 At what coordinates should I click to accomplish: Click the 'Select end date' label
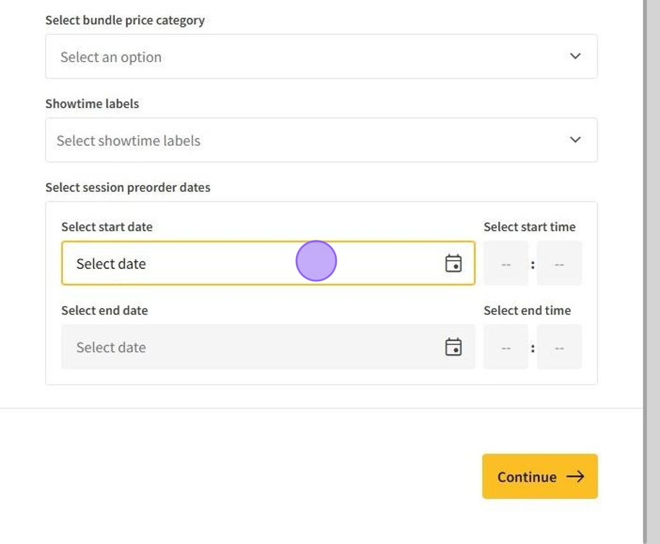(104, 310)
